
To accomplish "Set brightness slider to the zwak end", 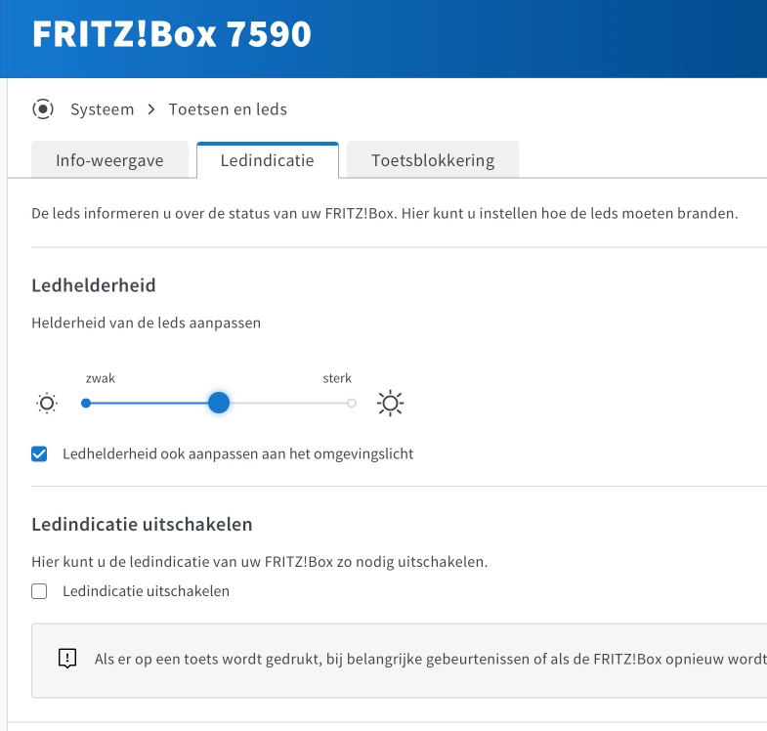I will pyautogui.click(x=86, y=404).
